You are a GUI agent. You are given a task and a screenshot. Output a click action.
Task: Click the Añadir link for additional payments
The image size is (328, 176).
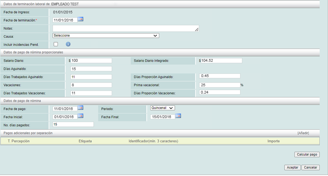tap(303, 133)
